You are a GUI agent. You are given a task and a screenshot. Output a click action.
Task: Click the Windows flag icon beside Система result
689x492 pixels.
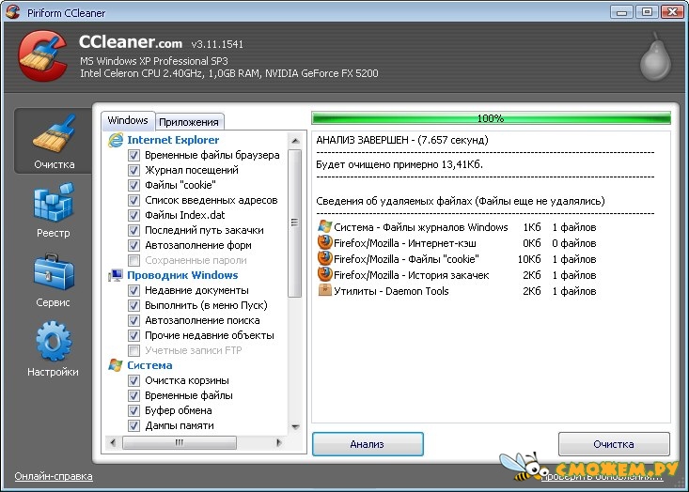(x=324, y=227)
